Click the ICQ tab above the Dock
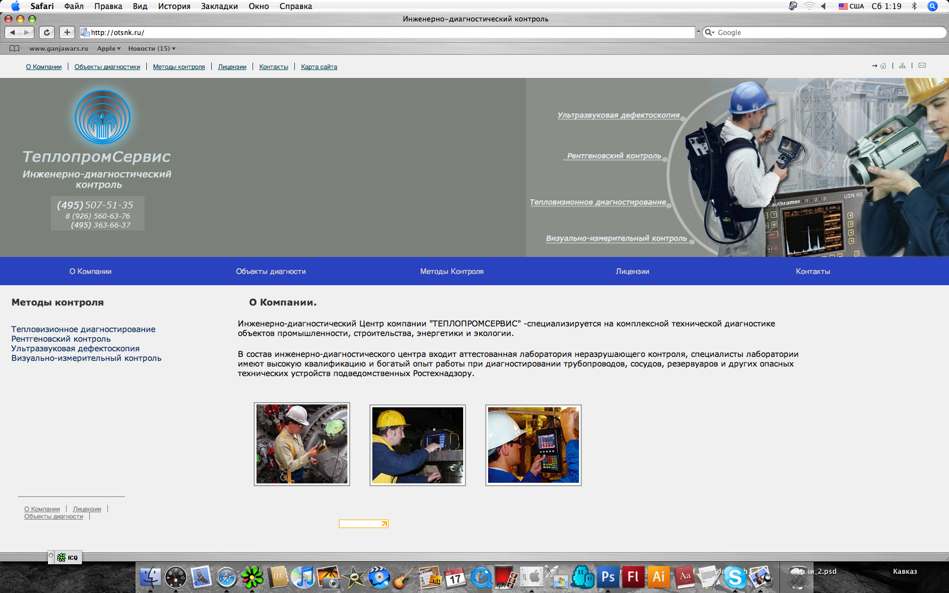The height and width of the screenshot is (593, 949). (66, 557)
